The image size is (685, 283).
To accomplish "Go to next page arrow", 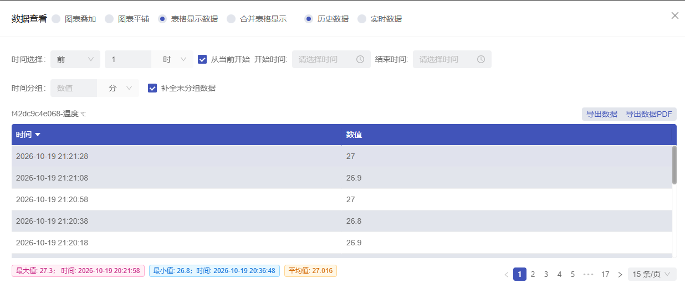I will [620, 274].
